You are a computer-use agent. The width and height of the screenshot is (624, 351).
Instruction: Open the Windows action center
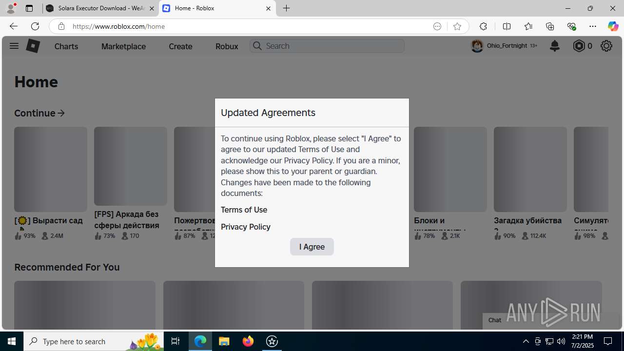[x=608, y=341]
